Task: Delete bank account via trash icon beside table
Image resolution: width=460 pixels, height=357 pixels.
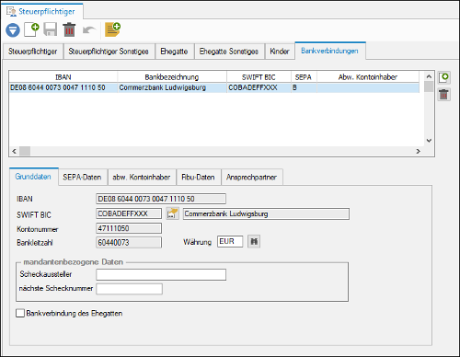Action: [x=443, y=95]
